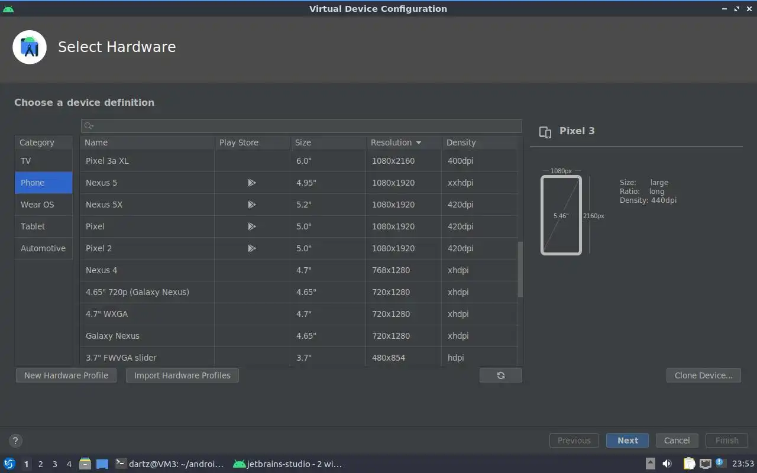757x473 pixels.
Task: Select the Phone category
Action: tap(44, 183)
